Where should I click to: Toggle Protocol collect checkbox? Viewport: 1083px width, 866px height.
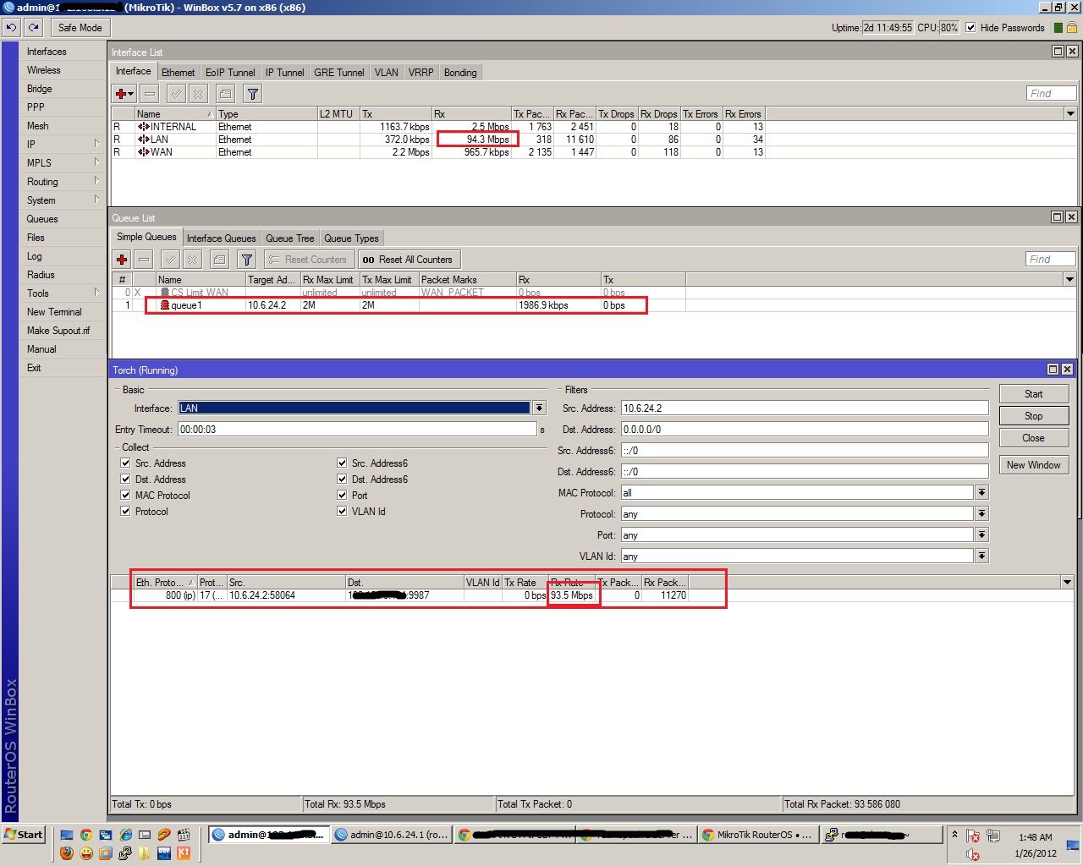[125, 512]
